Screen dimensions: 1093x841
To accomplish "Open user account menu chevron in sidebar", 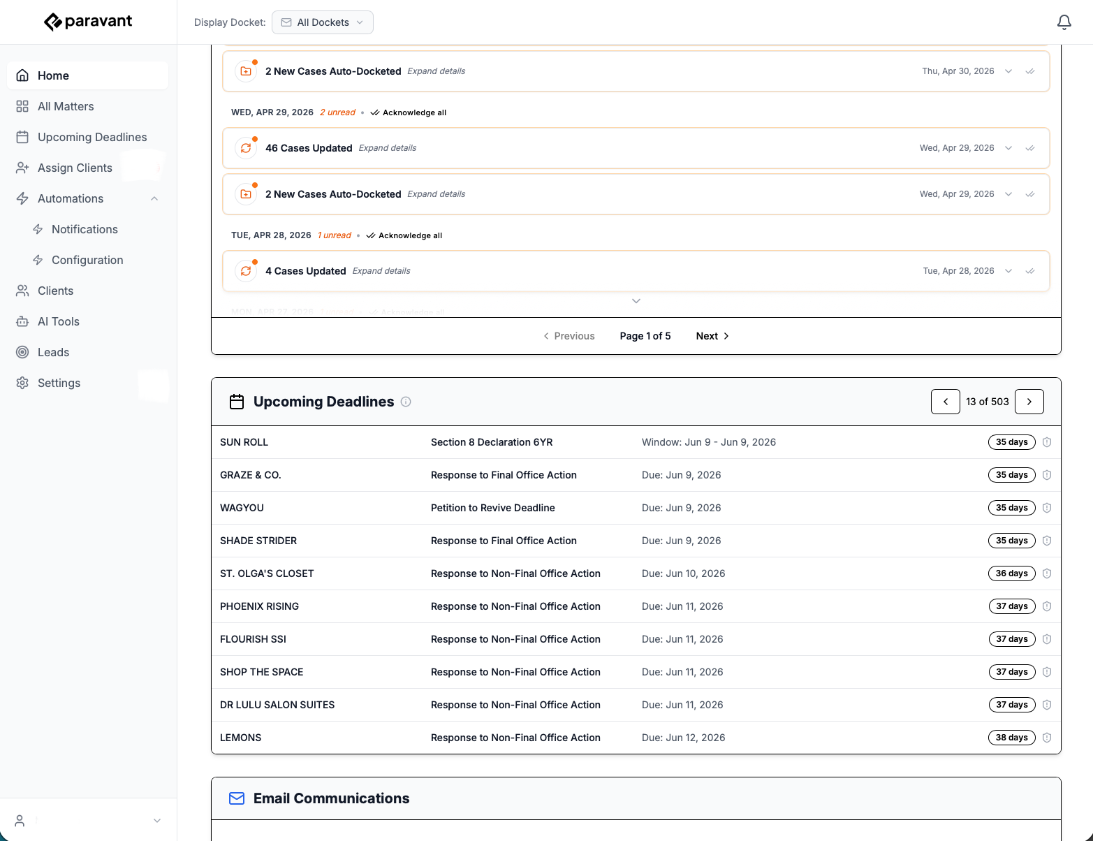I will tap(157, 821).
